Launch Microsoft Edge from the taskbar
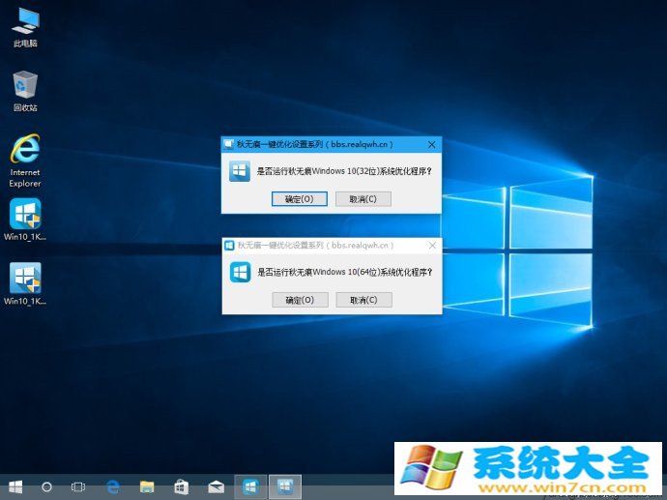667x500 pixels. click(113, 485)
